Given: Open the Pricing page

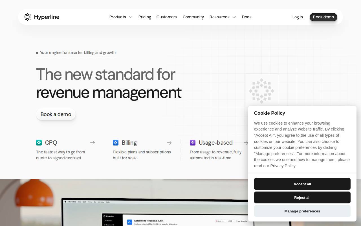Looking at the screenshot, I should (x=145, y=17).
